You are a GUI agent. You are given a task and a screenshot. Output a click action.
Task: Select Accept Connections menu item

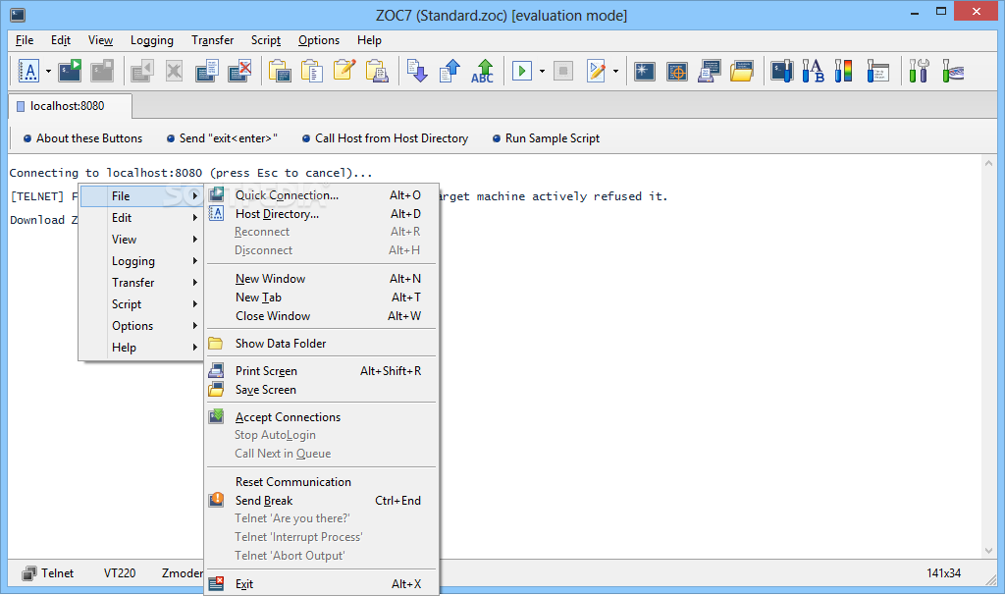[x=322, y=417]
